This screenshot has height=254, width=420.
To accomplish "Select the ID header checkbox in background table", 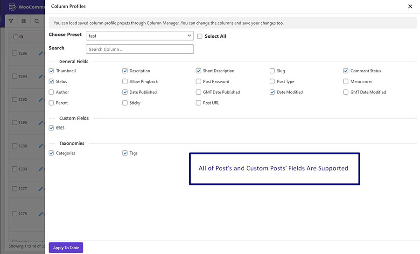I will pyautogui.click(x=16, y=37).
